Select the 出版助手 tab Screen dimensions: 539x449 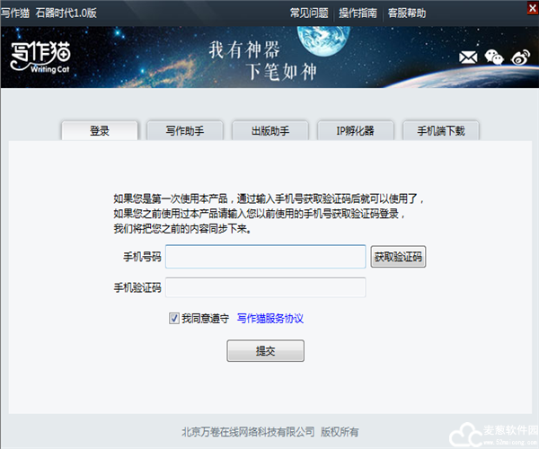270,130
